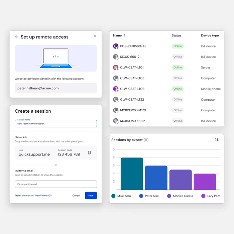Click the Cancel button
The image size is (234, 234).
click(76, 196)
